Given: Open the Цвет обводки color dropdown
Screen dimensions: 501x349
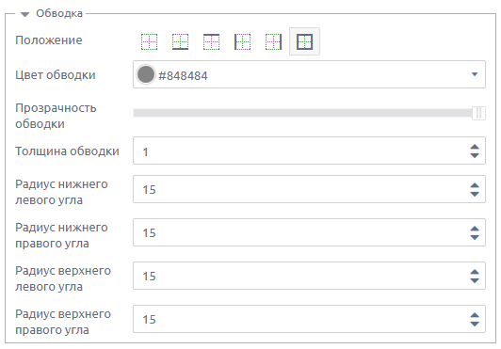Looking at the screenshot, I should click(x=475, y=74).
